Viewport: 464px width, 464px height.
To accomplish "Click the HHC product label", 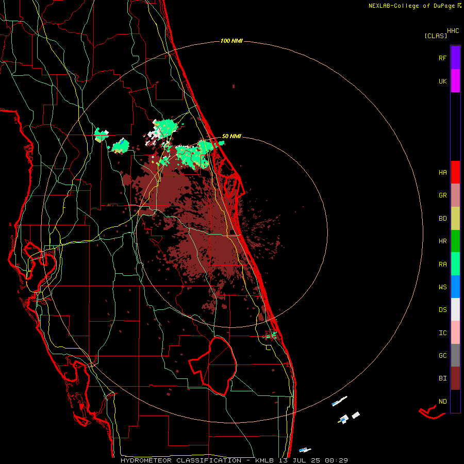I will [453, 31].
